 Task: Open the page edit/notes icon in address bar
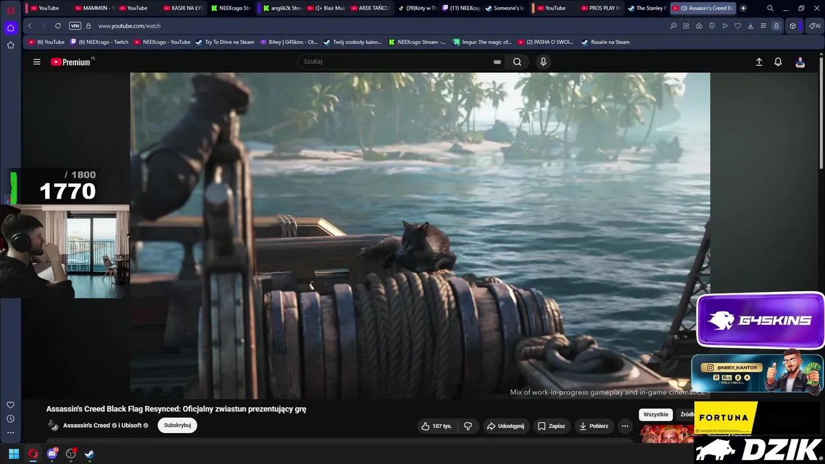click(x=686, y=26)
